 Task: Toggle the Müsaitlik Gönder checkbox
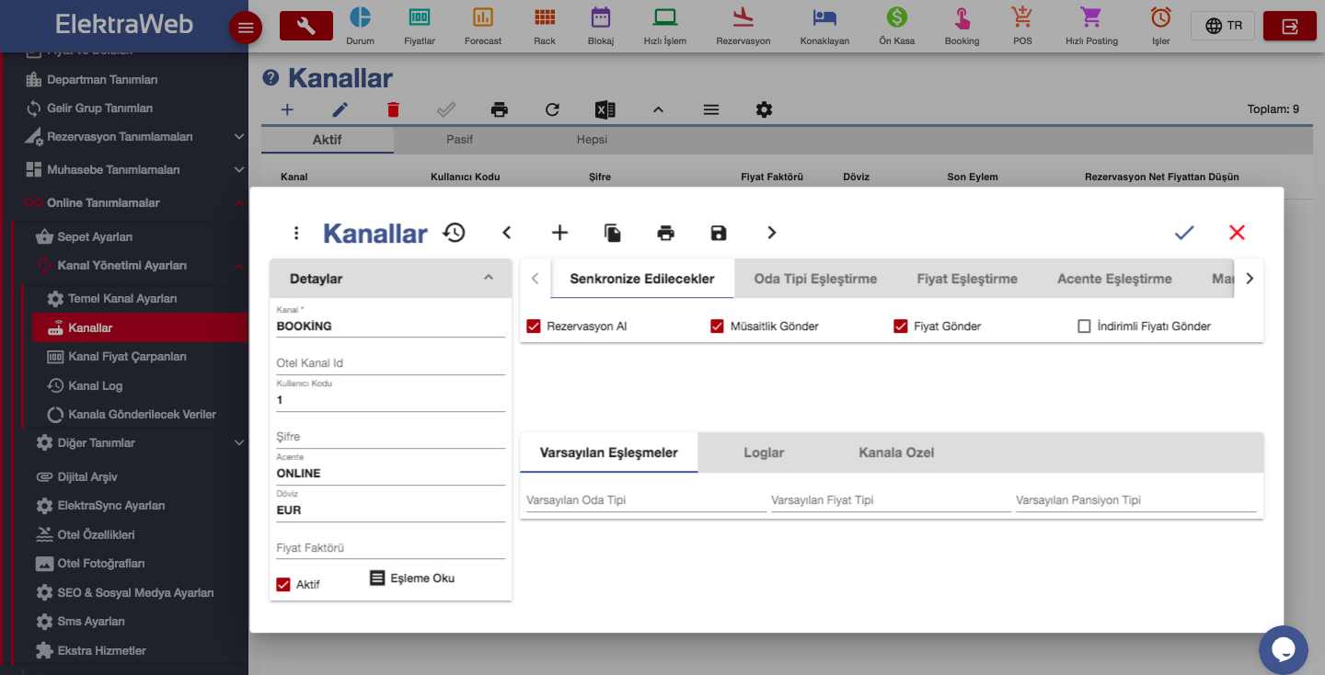(717, 326)
